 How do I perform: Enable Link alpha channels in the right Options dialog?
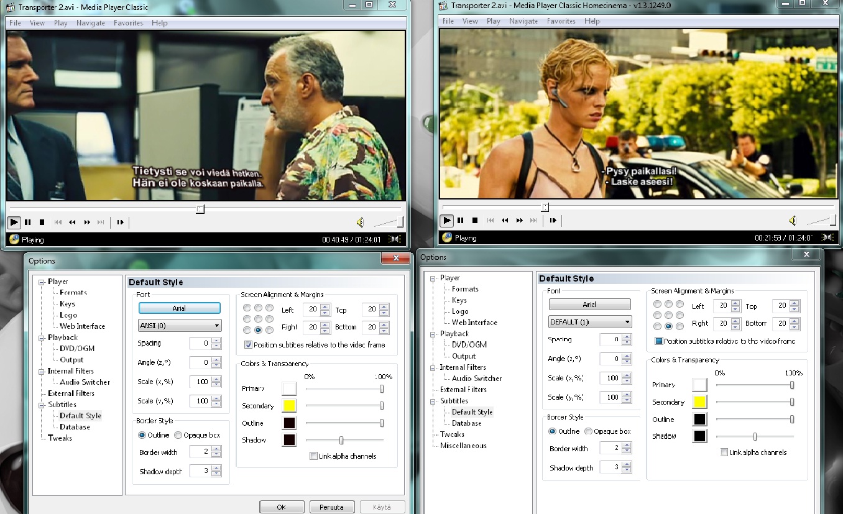pos(724,452)
